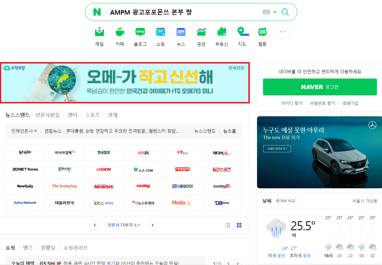Switch newsstand to grid view
This screenshot has width=382, height=265.
click(x=239, y=225)
